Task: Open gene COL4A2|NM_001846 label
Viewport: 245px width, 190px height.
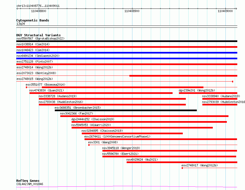Action: pos(30,184)
